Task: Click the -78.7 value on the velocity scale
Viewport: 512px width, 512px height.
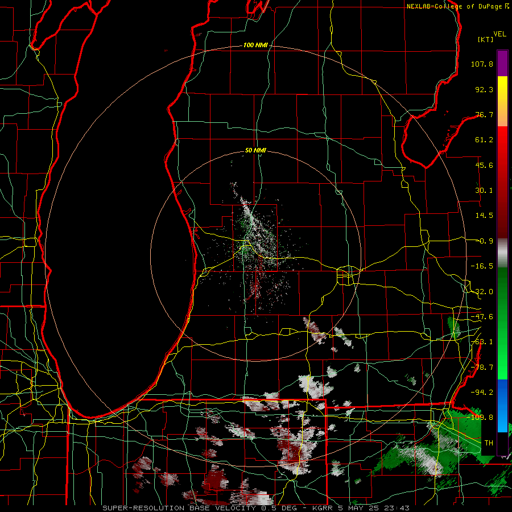Action: point(482,368)
